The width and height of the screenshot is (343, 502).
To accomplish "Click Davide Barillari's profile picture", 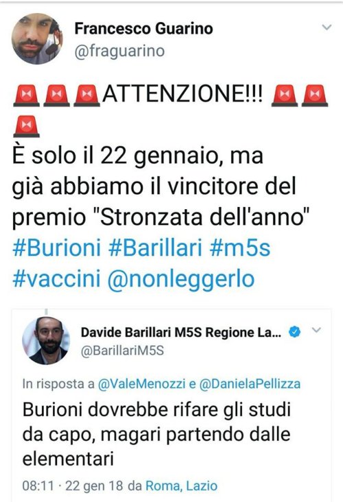I will [x=46, y=340].
